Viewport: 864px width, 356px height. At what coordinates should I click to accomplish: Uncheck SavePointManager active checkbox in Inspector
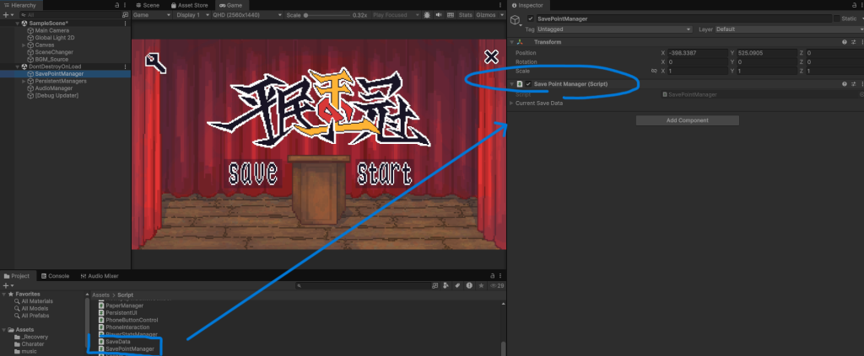[x=531, y=19]
